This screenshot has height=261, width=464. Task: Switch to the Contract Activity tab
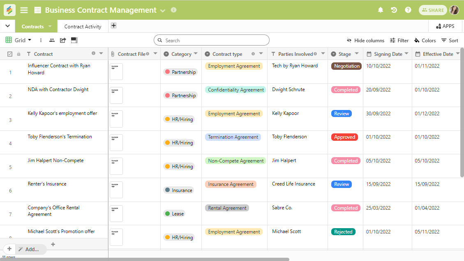pos(82,26)
